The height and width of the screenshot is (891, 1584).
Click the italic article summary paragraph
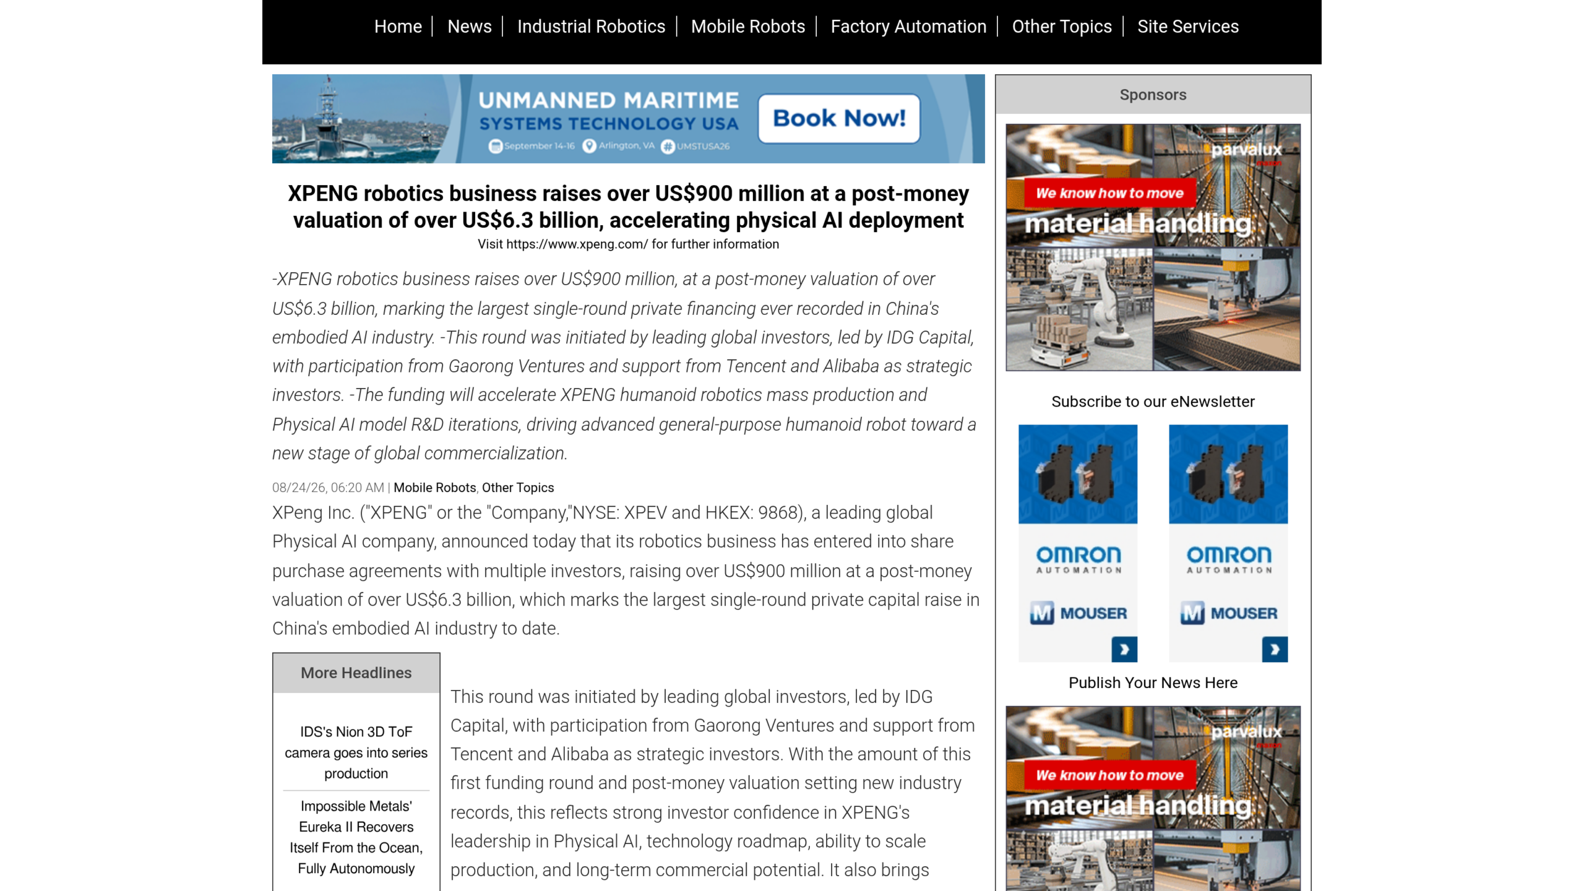pyautogui.click(x=625, y=366)
